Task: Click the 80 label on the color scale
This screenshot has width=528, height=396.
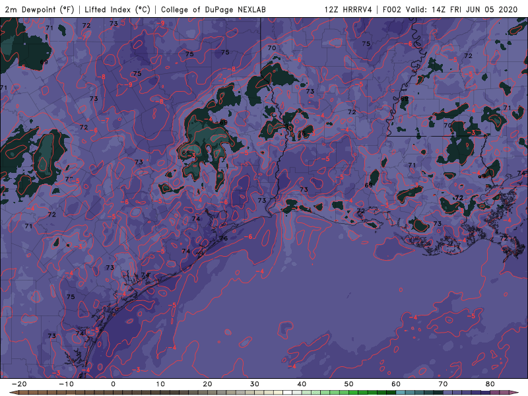Action: click(x=490, y=384)
